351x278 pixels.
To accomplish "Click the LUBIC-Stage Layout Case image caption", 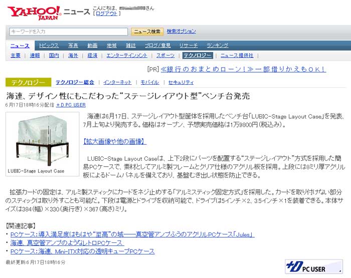I will [x=36, y=171].
